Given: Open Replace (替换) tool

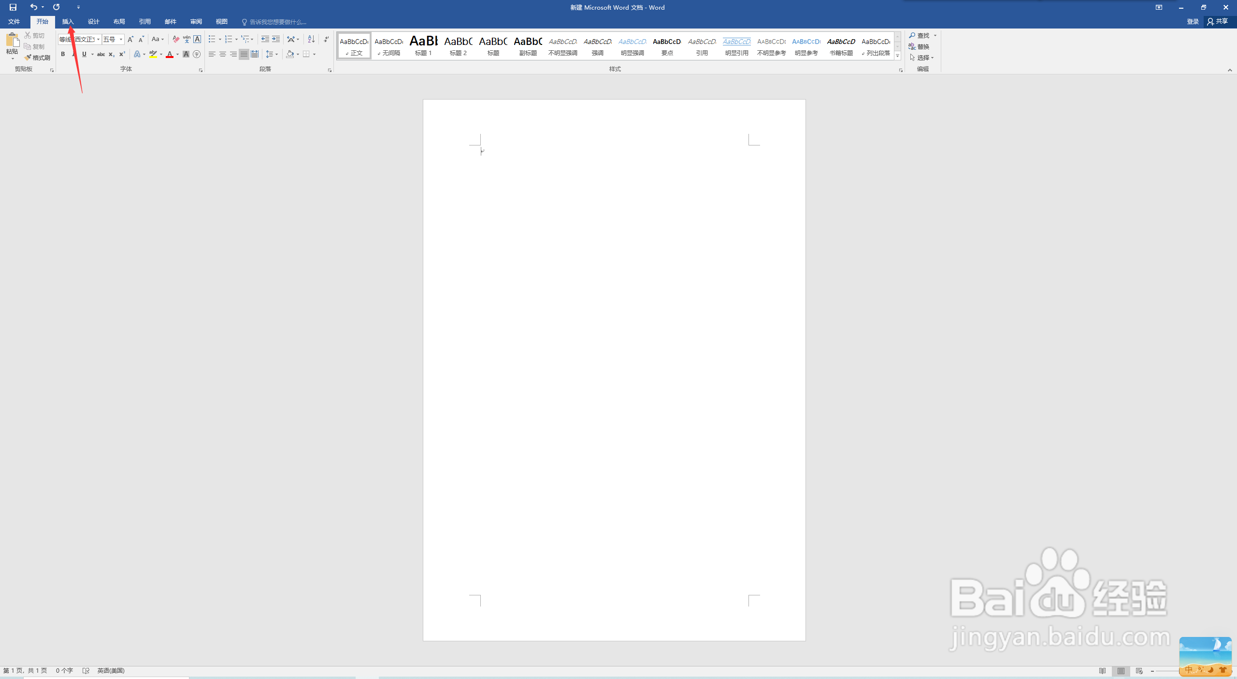Looking at the screenshot, I should point(919,46).
